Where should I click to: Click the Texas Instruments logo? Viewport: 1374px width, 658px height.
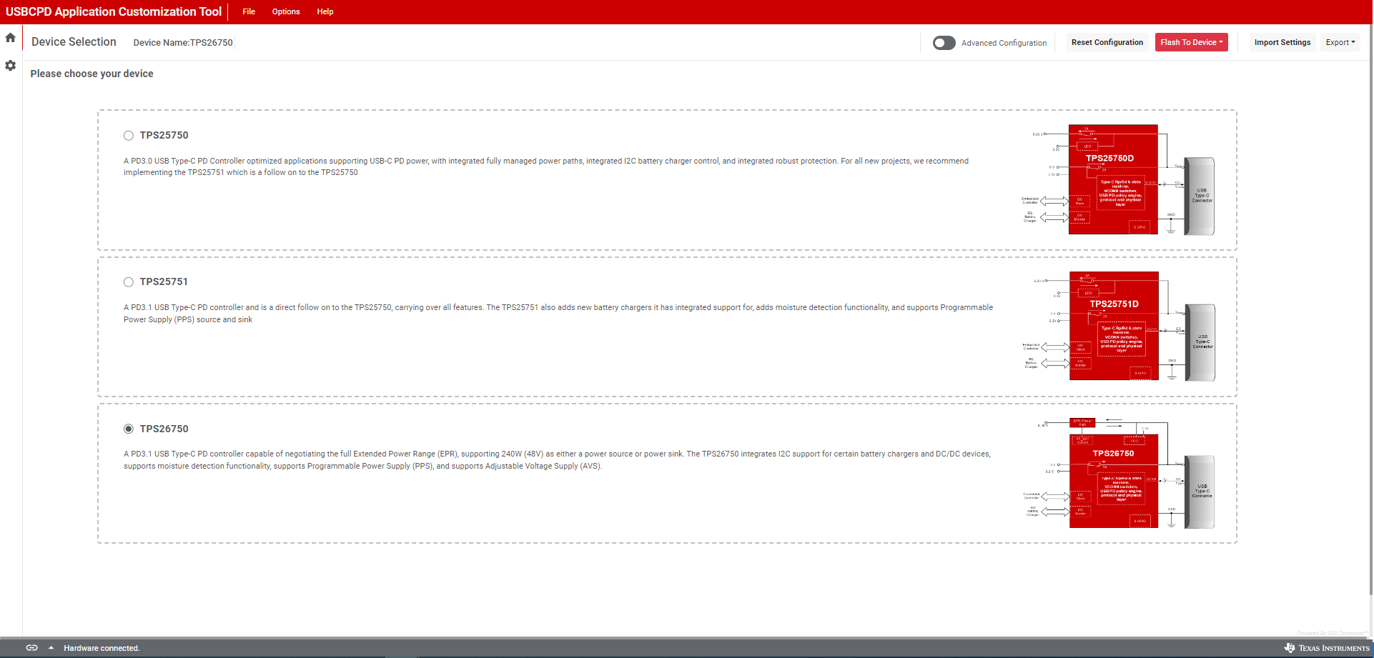tap(1327, 648)
